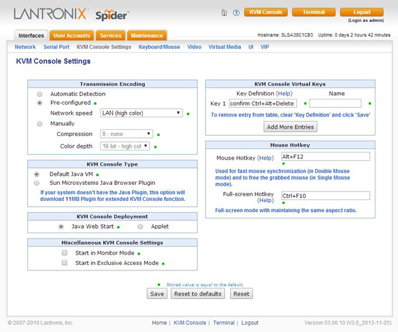Click the home icon in the header
Screen dimensions: 398x332
click(224, 13)
